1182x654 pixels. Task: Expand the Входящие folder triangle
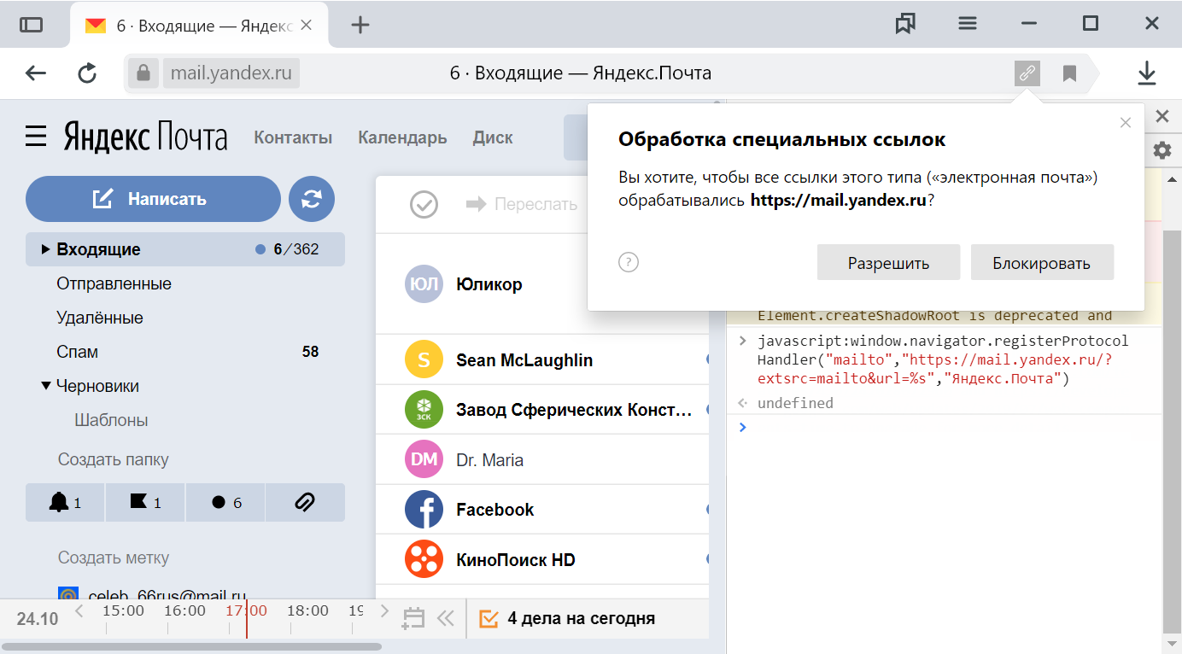point(45,249)
